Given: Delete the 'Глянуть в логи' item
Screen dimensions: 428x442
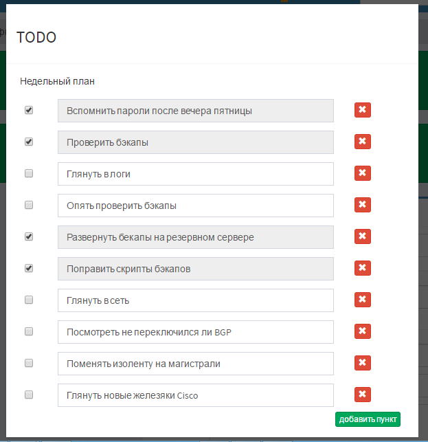Looking at the screenshot, I should pyautogui.click(x=362, y=173).
